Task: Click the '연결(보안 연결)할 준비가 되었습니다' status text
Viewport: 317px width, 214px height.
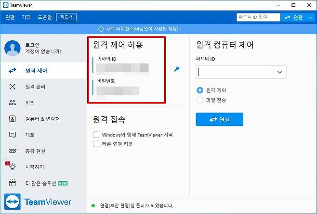Action: [137, 205]
